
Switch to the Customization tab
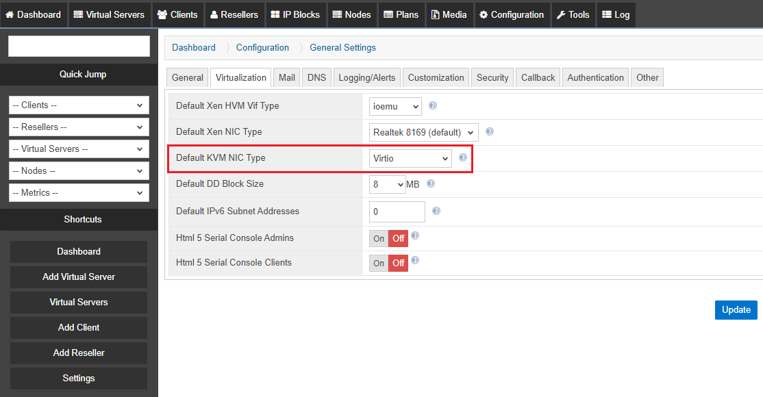pos(436,78)
